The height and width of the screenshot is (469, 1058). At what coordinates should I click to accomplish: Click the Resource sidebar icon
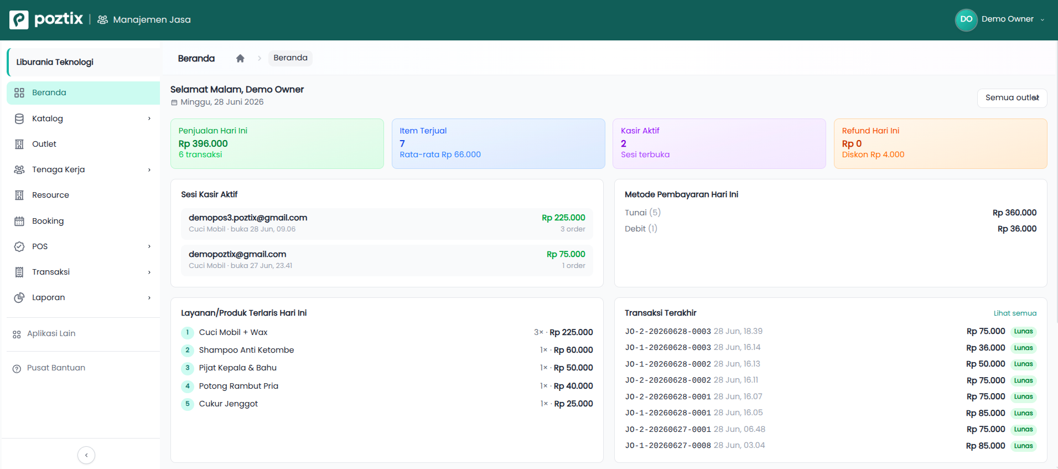[19, 195]
